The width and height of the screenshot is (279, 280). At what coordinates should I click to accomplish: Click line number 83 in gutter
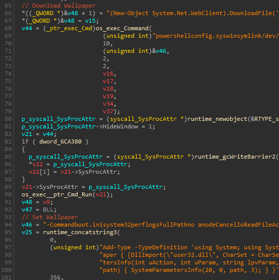click(x=8, y=142)
